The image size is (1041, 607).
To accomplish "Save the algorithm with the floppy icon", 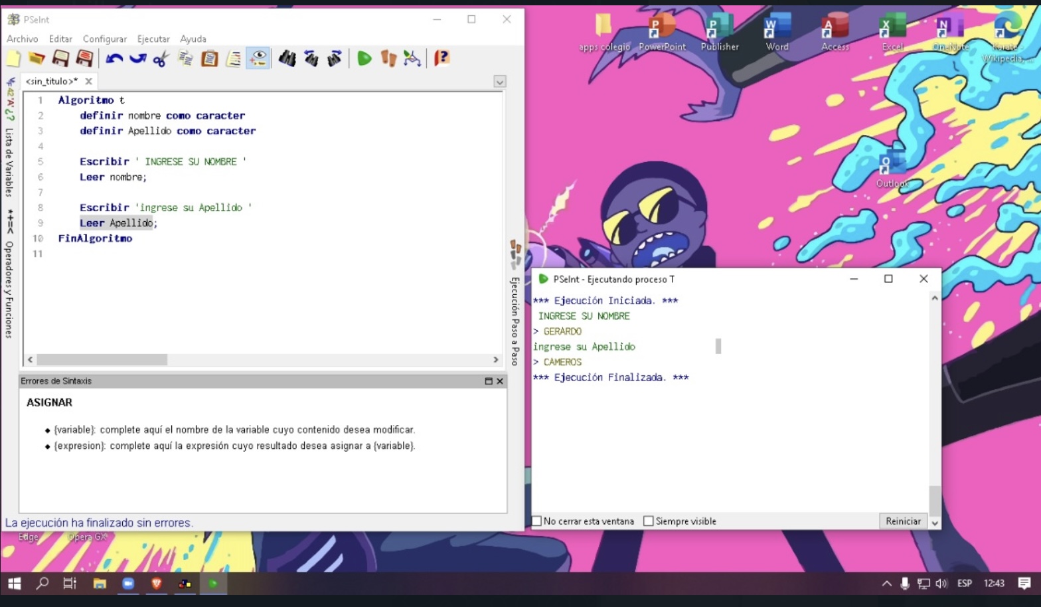I will pos(60,58).
